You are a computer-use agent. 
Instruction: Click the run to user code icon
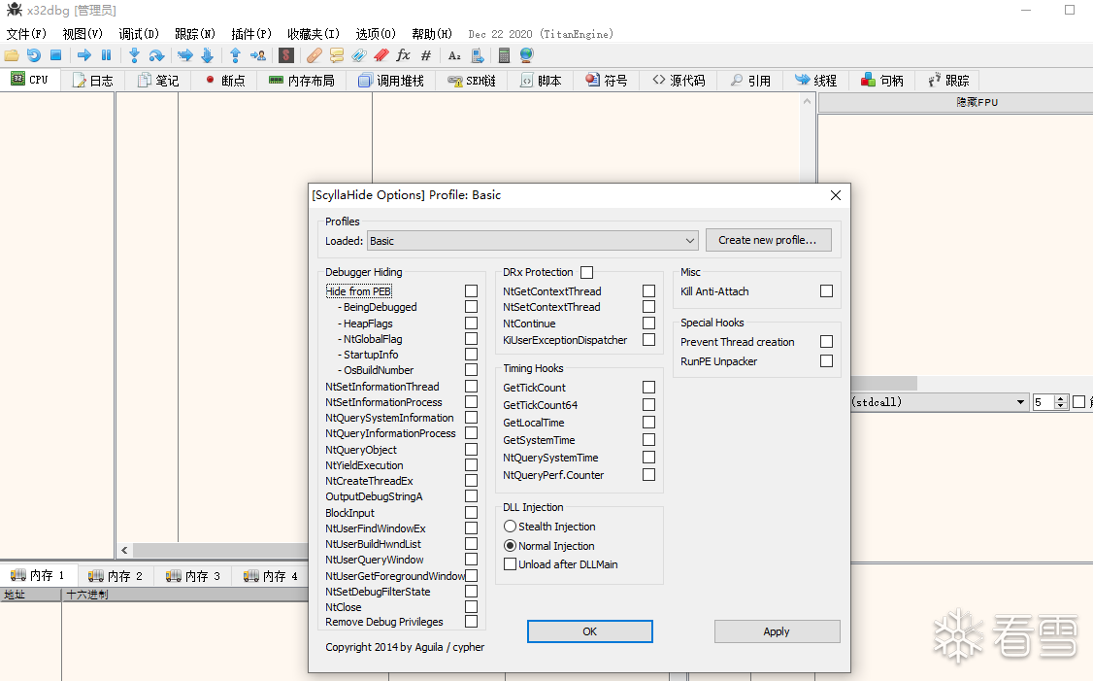click(258, 55)
